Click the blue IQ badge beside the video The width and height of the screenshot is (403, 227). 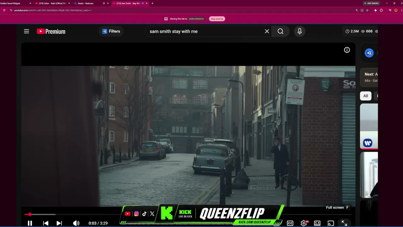click(x=369, y=53)
